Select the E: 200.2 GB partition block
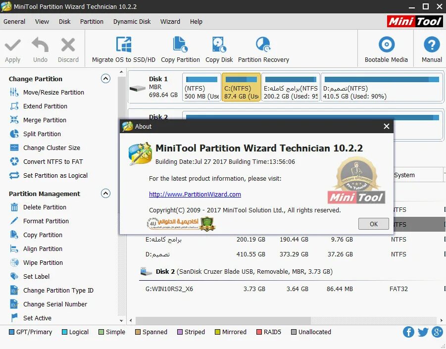 (x=291, y=87)
